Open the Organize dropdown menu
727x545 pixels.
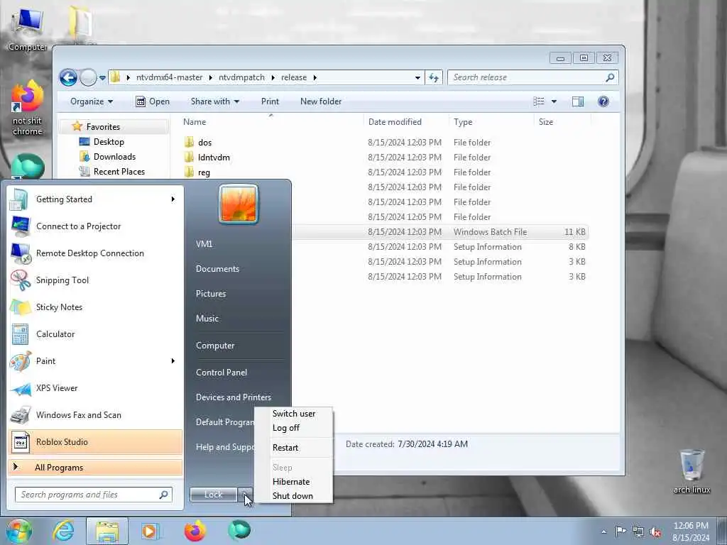92,101
